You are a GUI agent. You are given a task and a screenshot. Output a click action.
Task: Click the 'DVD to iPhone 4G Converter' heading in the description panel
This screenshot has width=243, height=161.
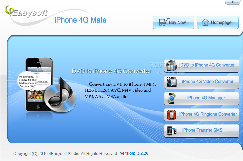112,71
